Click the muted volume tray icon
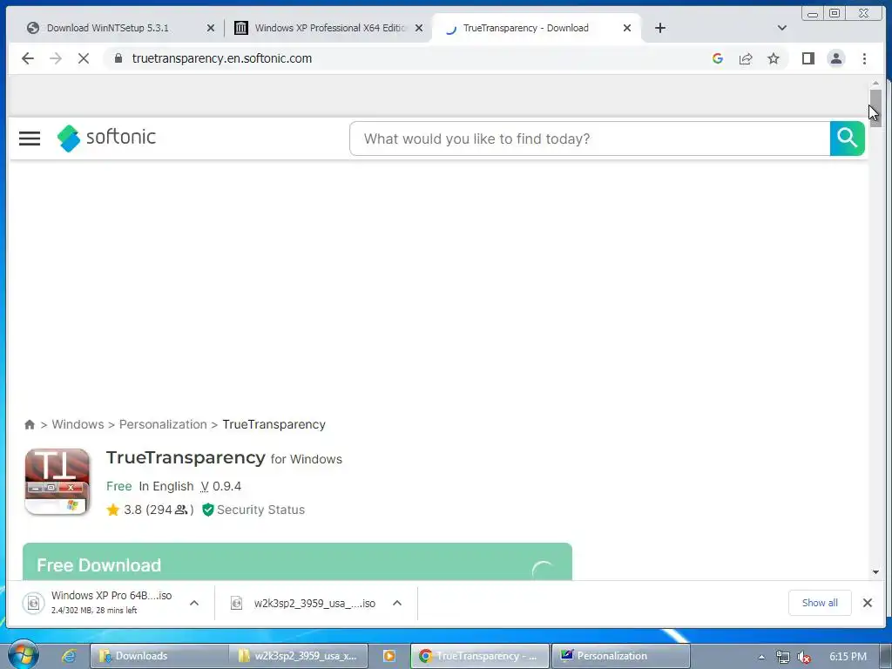Viewport: 892px width, 669px height. pos(804,657)
